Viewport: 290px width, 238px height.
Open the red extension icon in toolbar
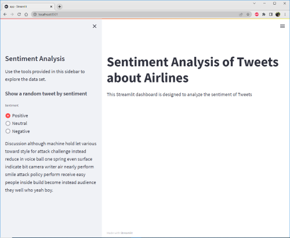pyautogui.click(x=257, y=15)
